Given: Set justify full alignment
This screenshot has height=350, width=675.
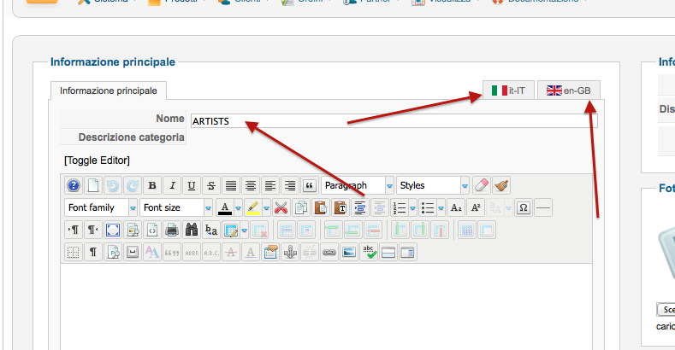Looking at the screenshot, I should [231, 185].
